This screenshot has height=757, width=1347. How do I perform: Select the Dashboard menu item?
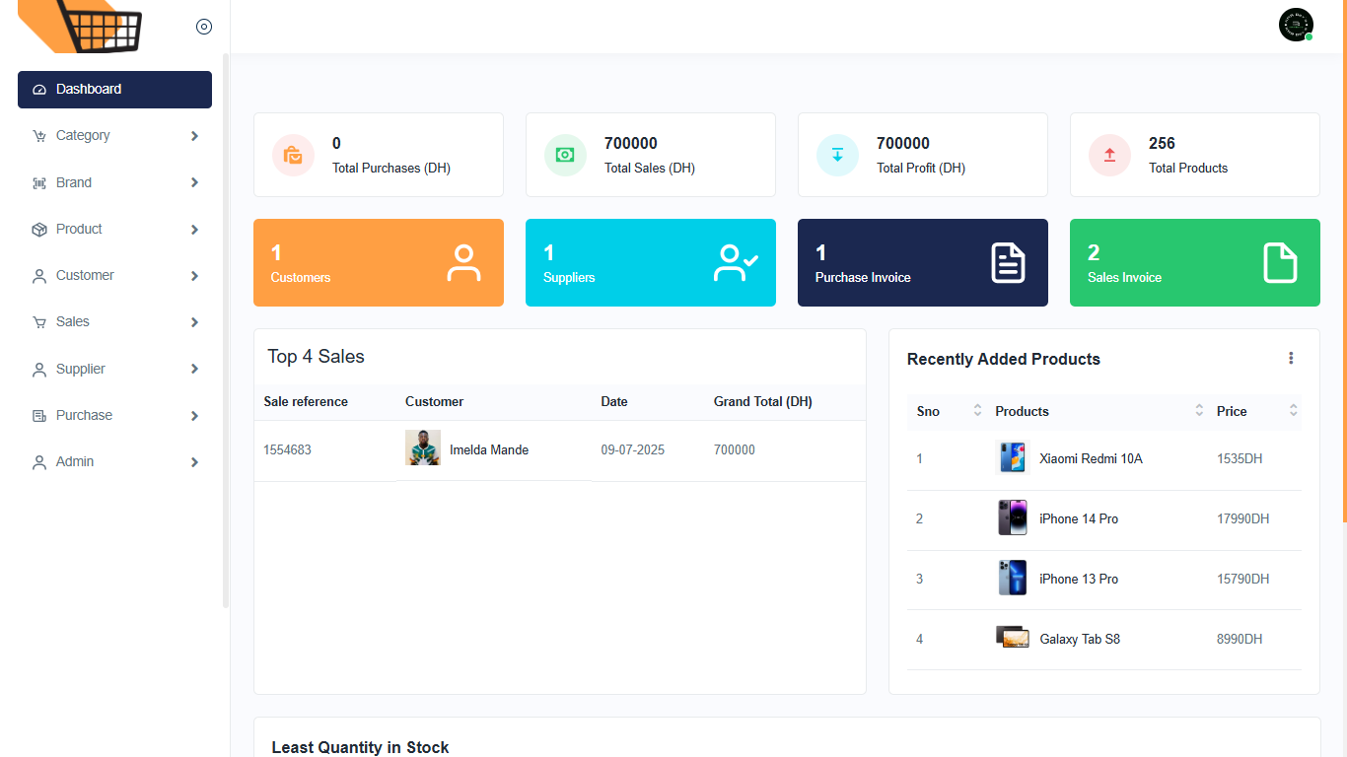pos(114,90)
